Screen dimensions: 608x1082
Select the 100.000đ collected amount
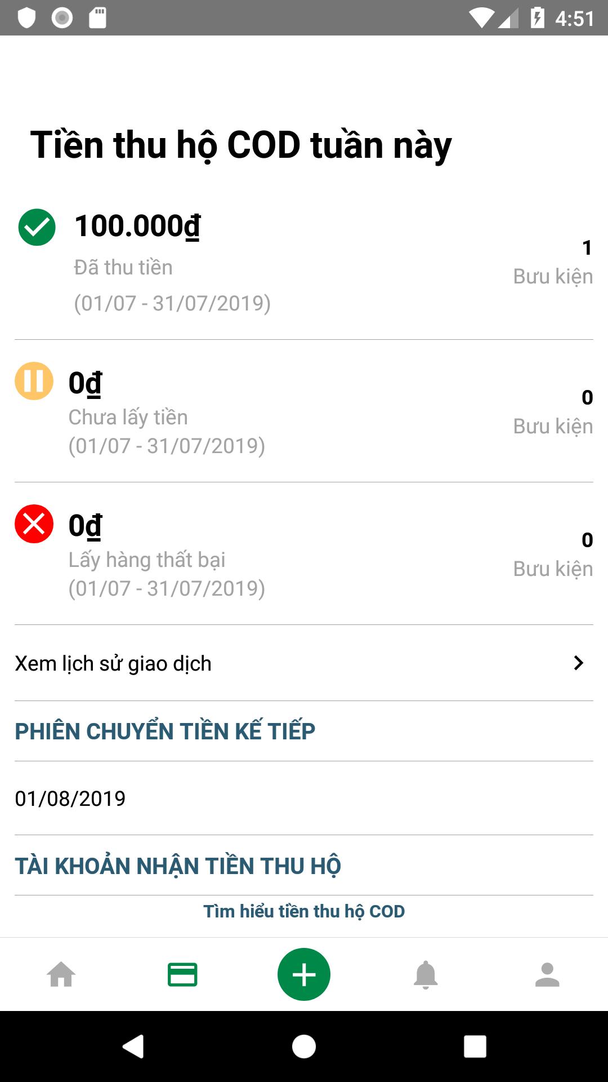(x=137, y=226)
